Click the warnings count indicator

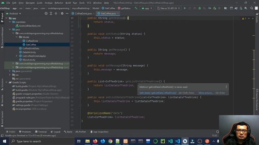(x=244, y=19)
